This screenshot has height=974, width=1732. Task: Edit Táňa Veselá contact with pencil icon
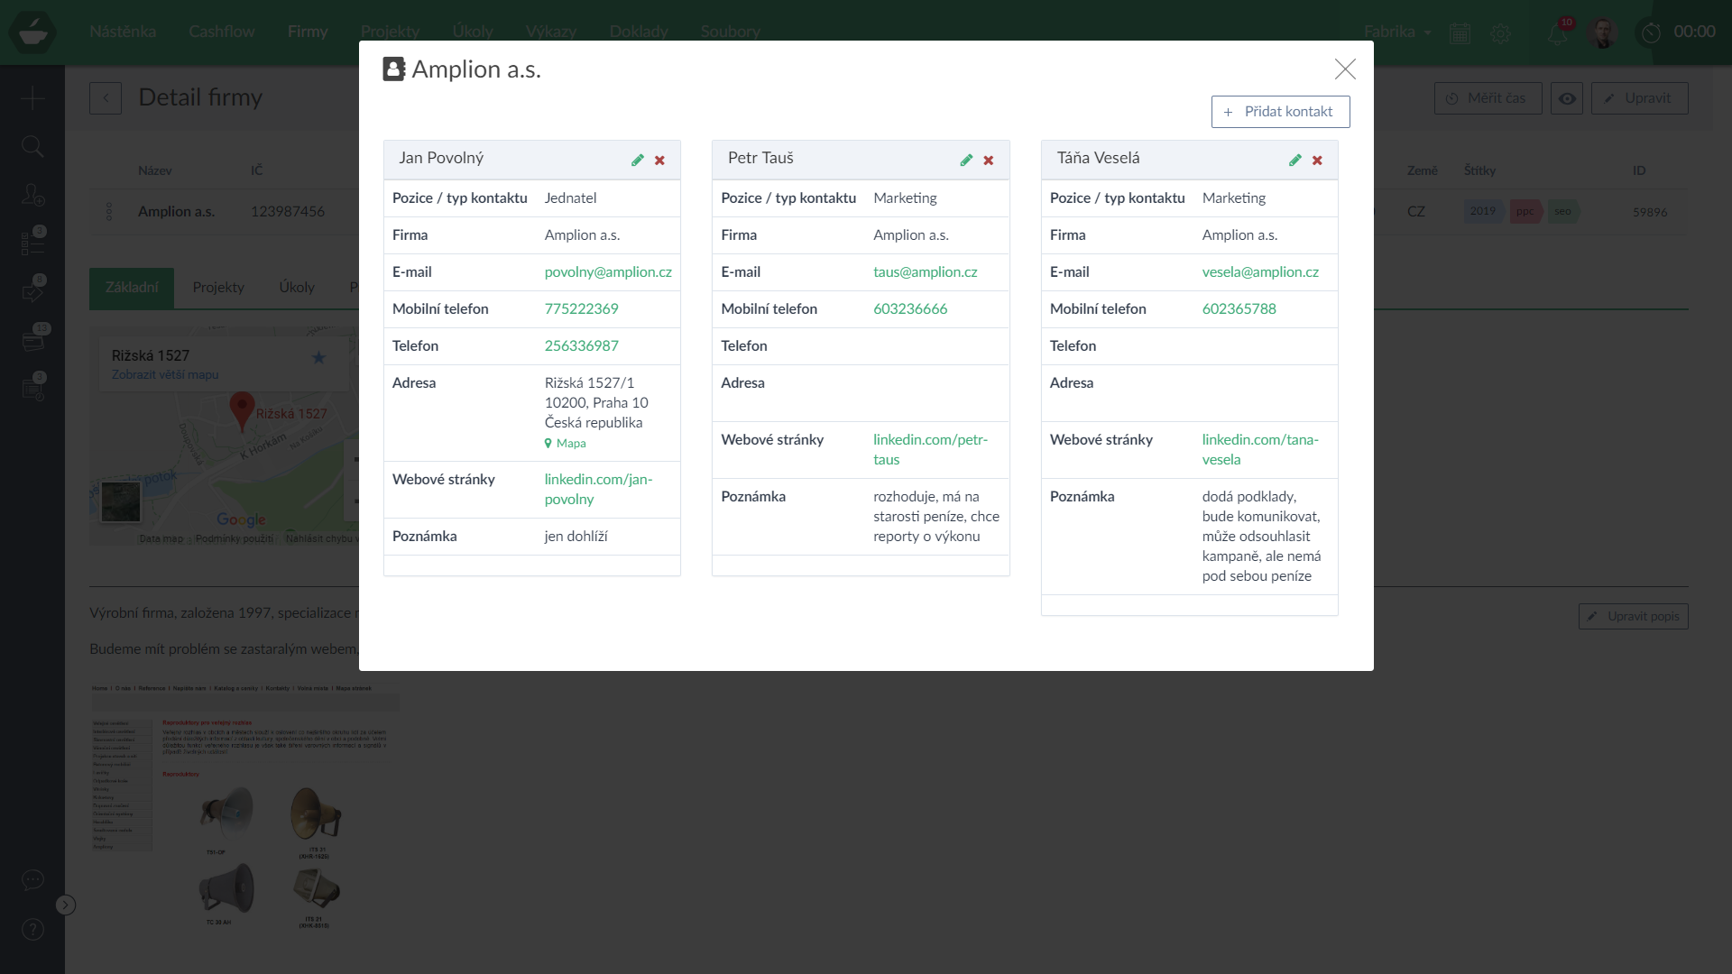pos(1295,160)
